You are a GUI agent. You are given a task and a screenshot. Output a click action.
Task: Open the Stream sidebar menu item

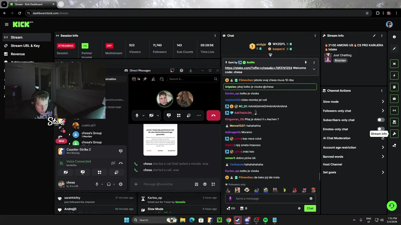pyautogui.click(x=27, y=37)
